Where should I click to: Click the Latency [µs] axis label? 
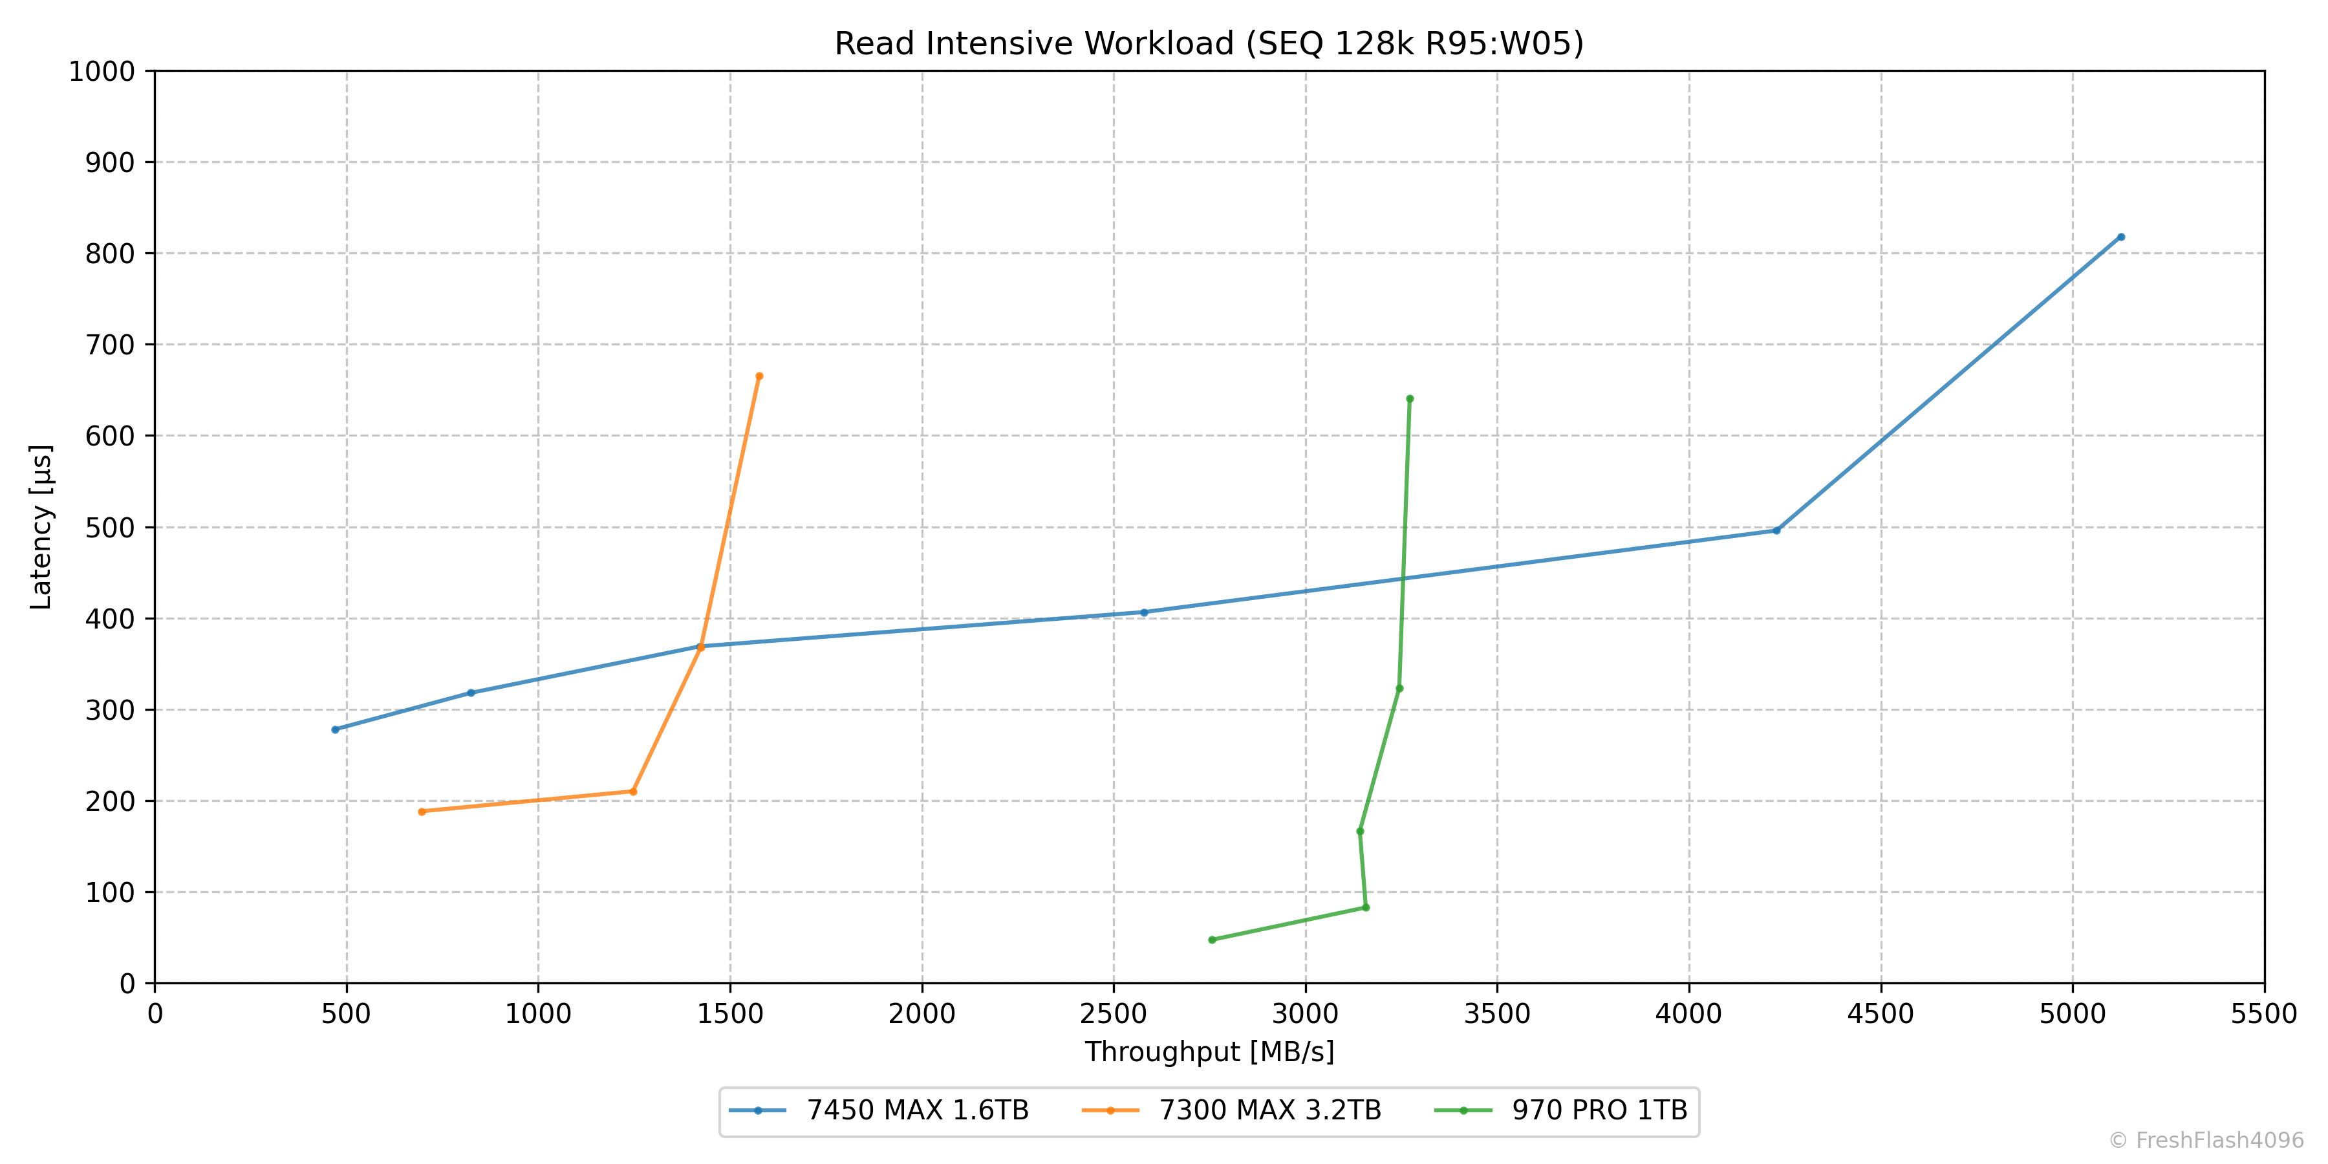point(41,527)
